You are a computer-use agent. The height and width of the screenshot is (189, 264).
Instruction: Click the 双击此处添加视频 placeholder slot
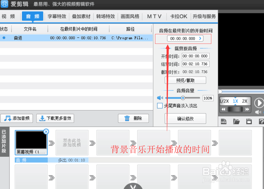72,143
